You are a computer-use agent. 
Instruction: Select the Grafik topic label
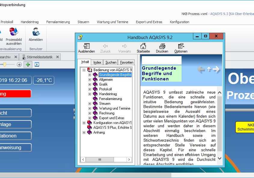(x=103, y=84)
